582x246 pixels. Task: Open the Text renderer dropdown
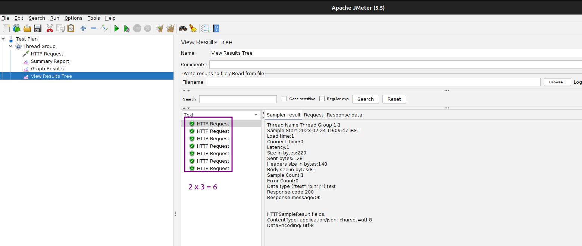[x=221, y=115]
